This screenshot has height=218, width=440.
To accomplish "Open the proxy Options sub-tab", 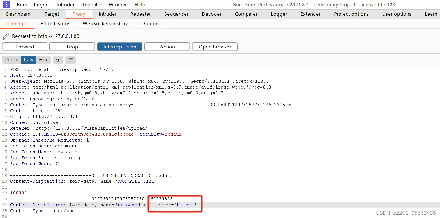I will [x=150, y=24].
